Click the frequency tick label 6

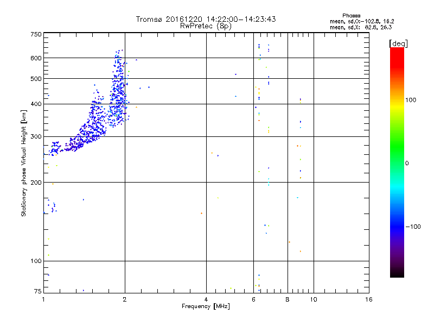pyautogui.click(x=253, y=299)
